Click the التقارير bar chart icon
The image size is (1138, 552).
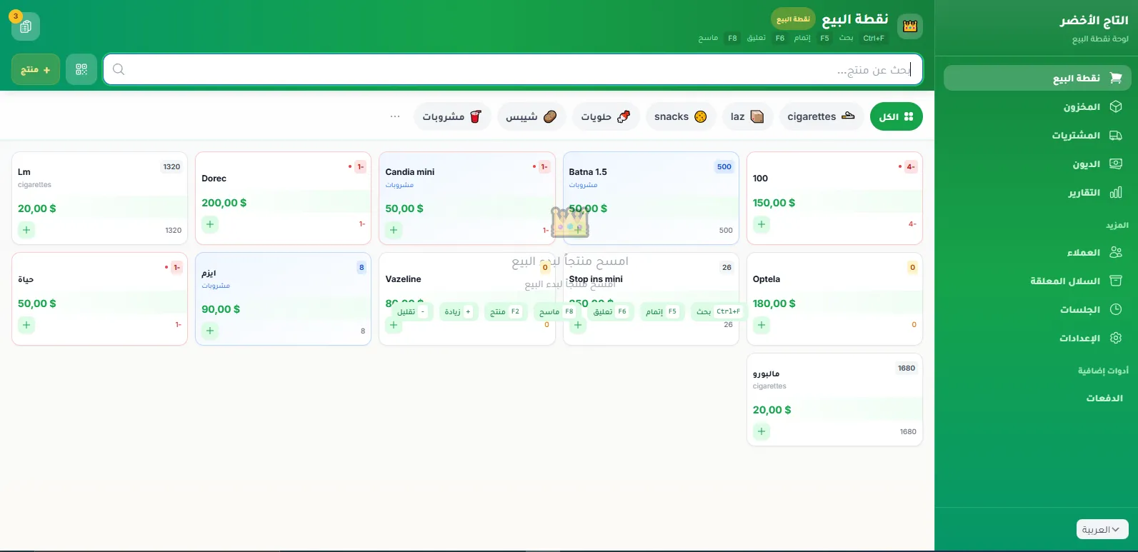pyautogui.click(x=1116, y=193)
